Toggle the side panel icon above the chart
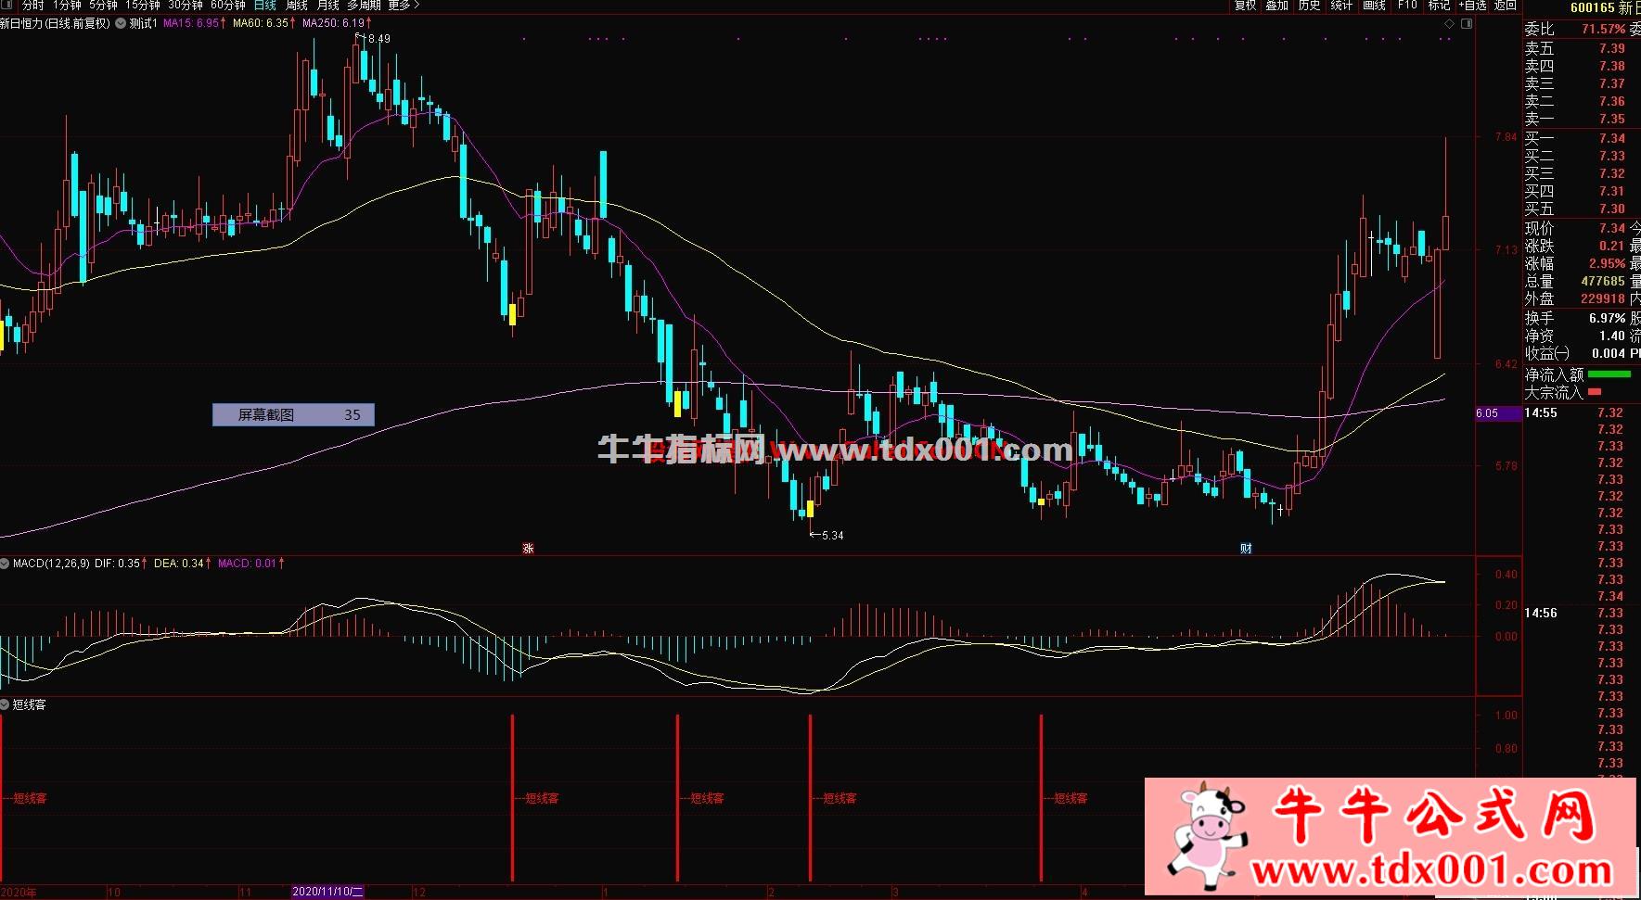Image resolution: width=1641 pixels, height=900 pixels. pyautogui.click(x=1467, y=24)
